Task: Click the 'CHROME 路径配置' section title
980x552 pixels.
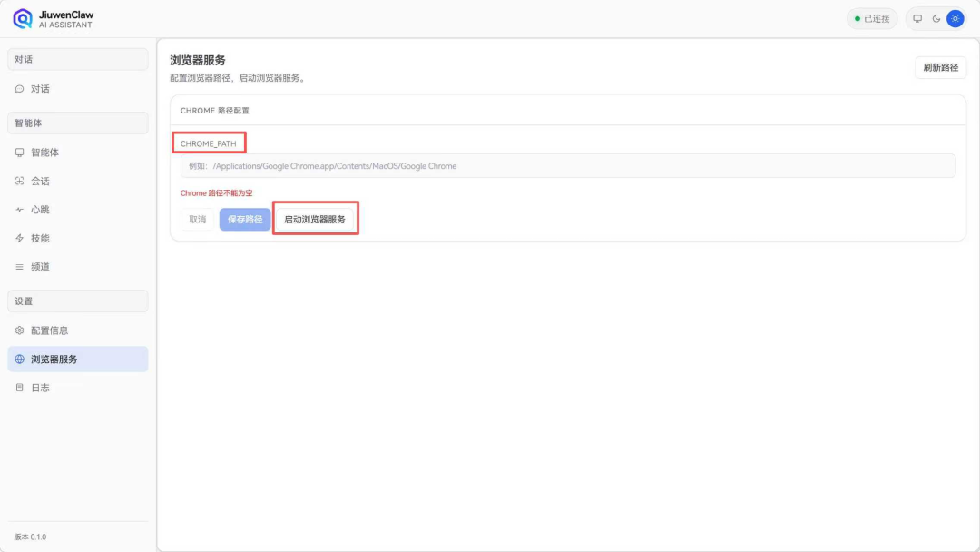Action: 214,111
